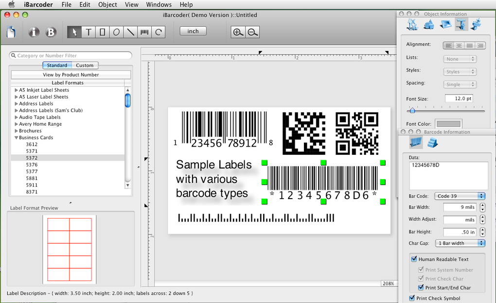Expand A5 Inkjet Label Sheets
The image size is (496, 303).
(x=16, y=90)
